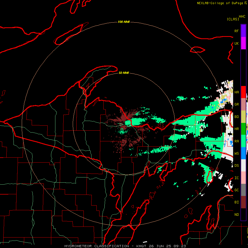This screenshot has height=248, width=248.
Task: Click the HA legend label
Action: (236, 92)
